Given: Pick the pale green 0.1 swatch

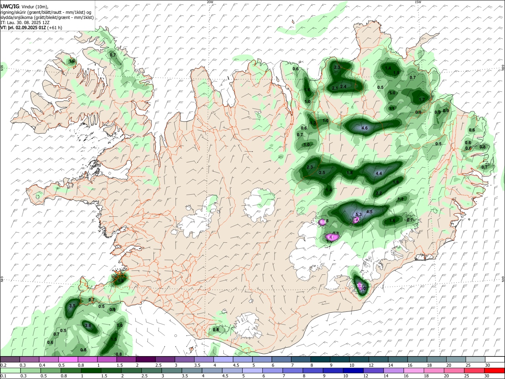Looking at the screenshot, I should click(11, 370).
